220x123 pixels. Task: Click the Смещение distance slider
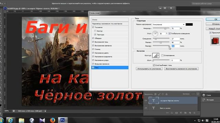161,39
